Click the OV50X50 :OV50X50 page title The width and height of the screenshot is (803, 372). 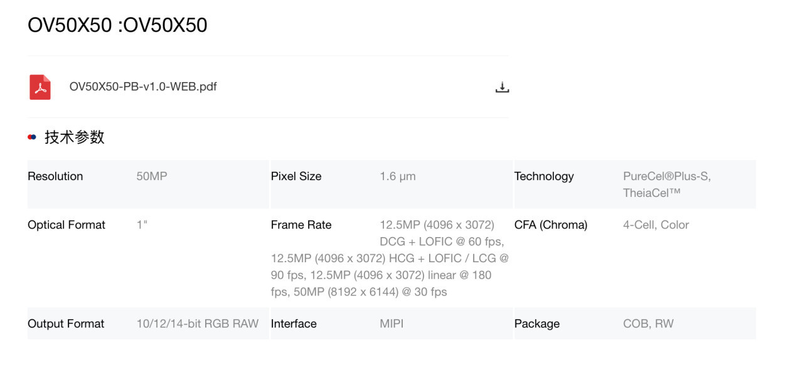click(x=117, y=25)
